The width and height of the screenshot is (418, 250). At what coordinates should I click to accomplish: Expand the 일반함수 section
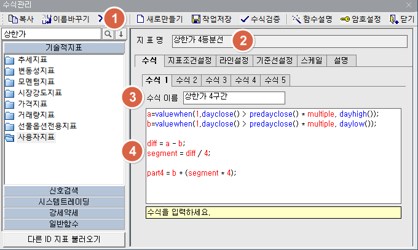(x=64, y=224)
